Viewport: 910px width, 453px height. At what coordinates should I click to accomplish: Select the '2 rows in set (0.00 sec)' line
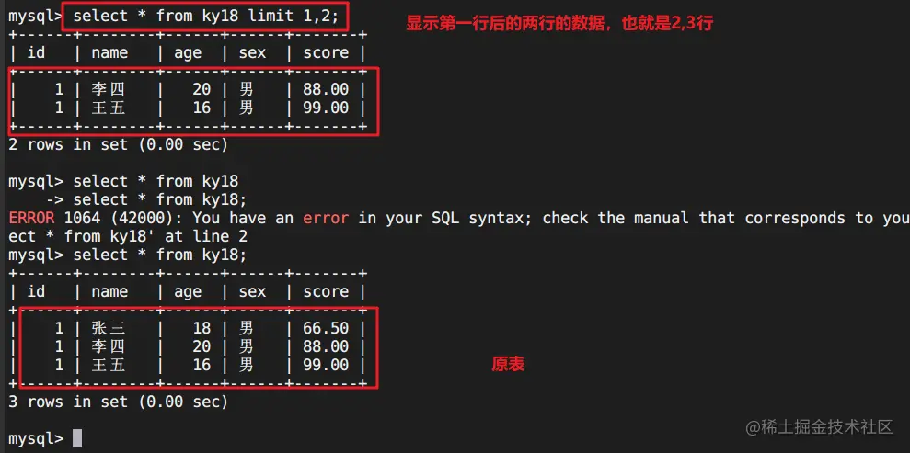coord(119,144)
